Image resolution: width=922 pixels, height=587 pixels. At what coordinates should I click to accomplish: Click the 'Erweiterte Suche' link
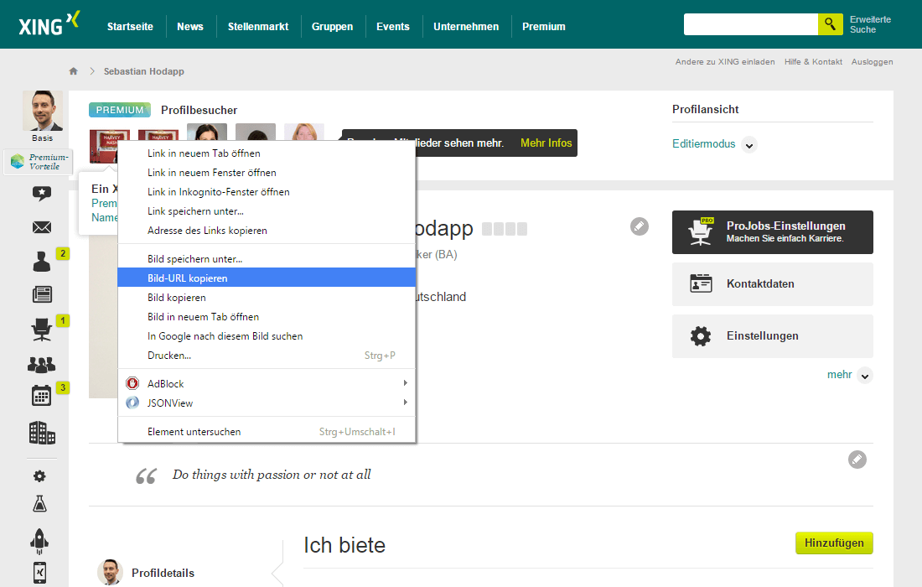pyautogui.click(x=870, y=24)
